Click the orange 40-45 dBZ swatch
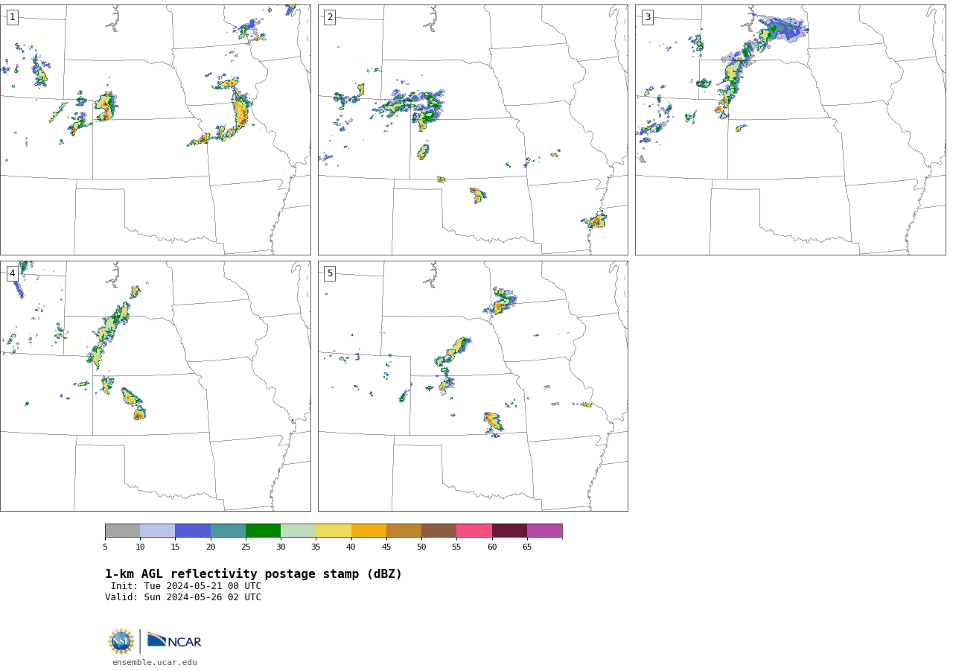 click(x=369, y=530)
